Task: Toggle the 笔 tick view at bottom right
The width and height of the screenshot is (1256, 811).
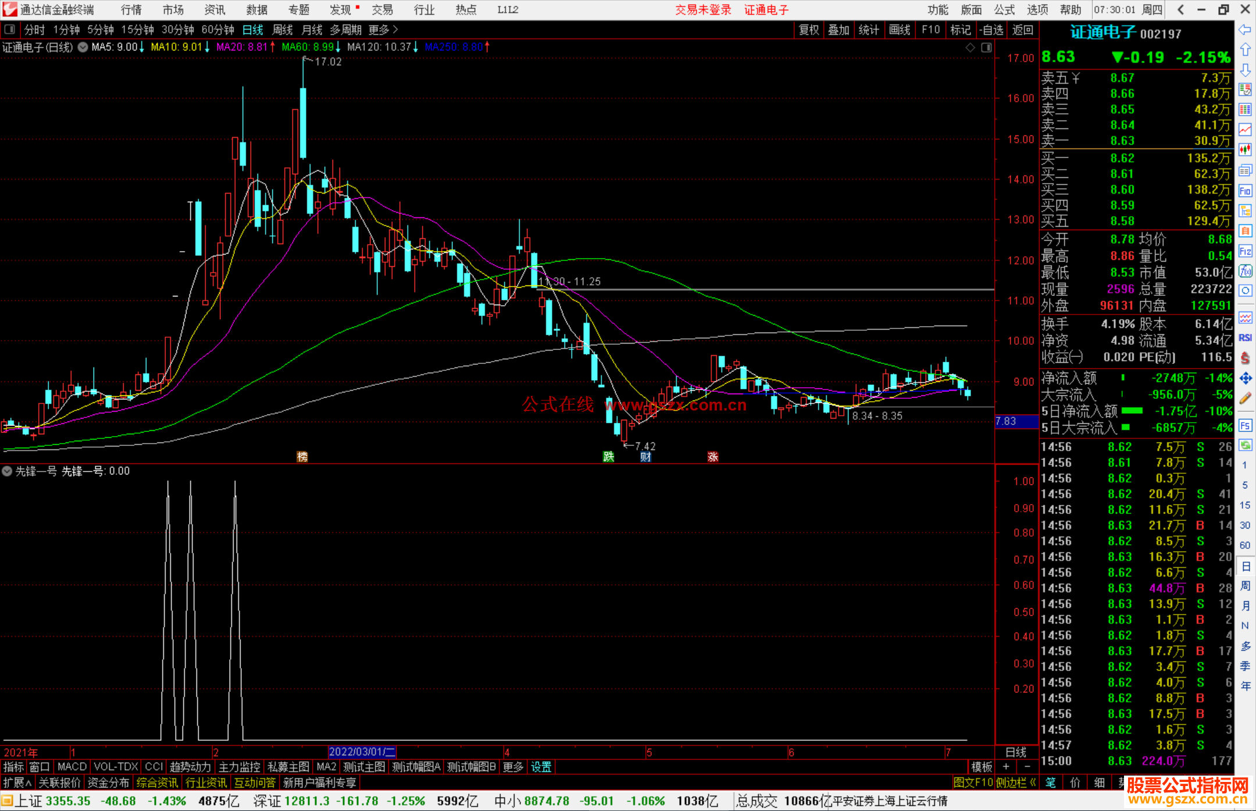Action: [1051, 783]
